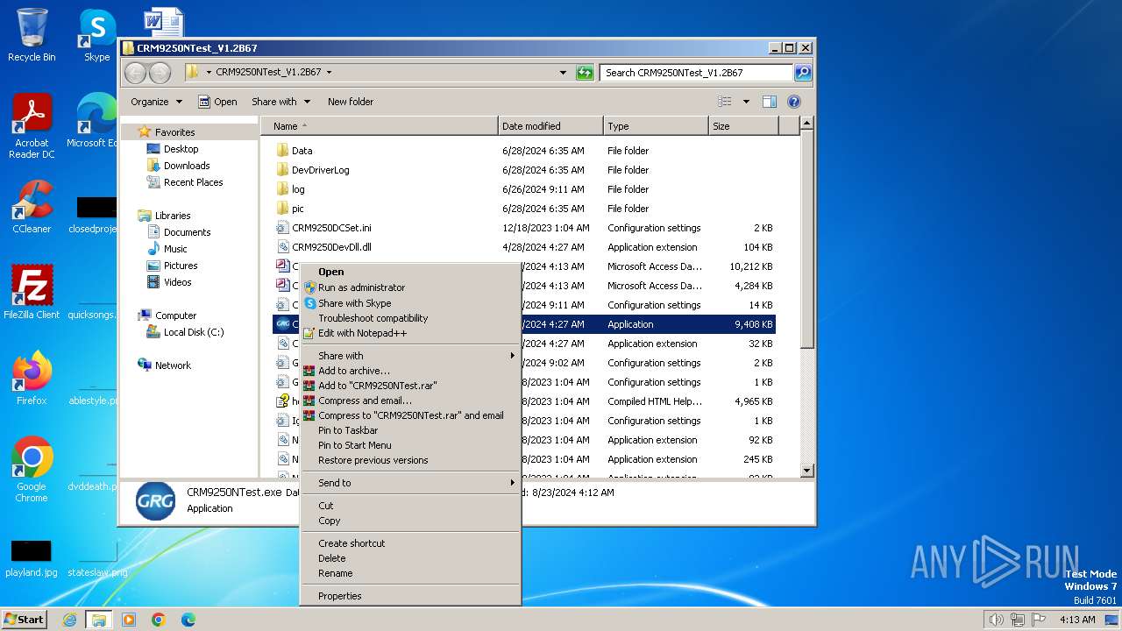The image size is (1122, 631).
Task: Select the CRM9250DevDll.dll file
Action: 524,247
